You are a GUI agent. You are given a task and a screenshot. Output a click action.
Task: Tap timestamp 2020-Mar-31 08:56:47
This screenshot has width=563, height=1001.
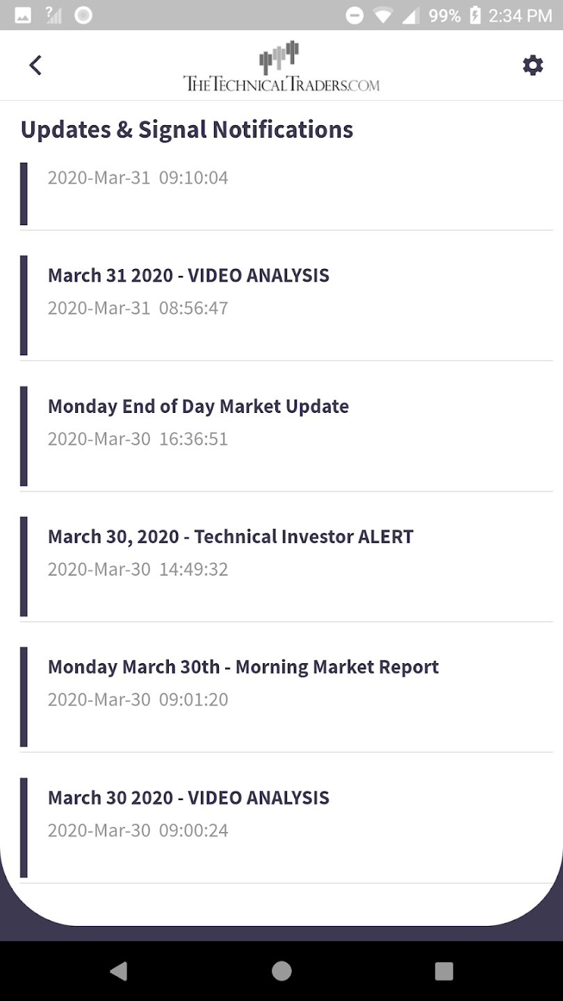(138, 308)
